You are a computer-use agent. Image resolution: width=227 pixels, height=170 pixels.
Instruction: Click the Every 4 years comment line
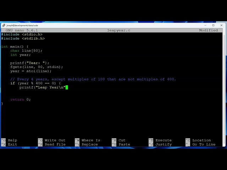(x=93, y=79)
